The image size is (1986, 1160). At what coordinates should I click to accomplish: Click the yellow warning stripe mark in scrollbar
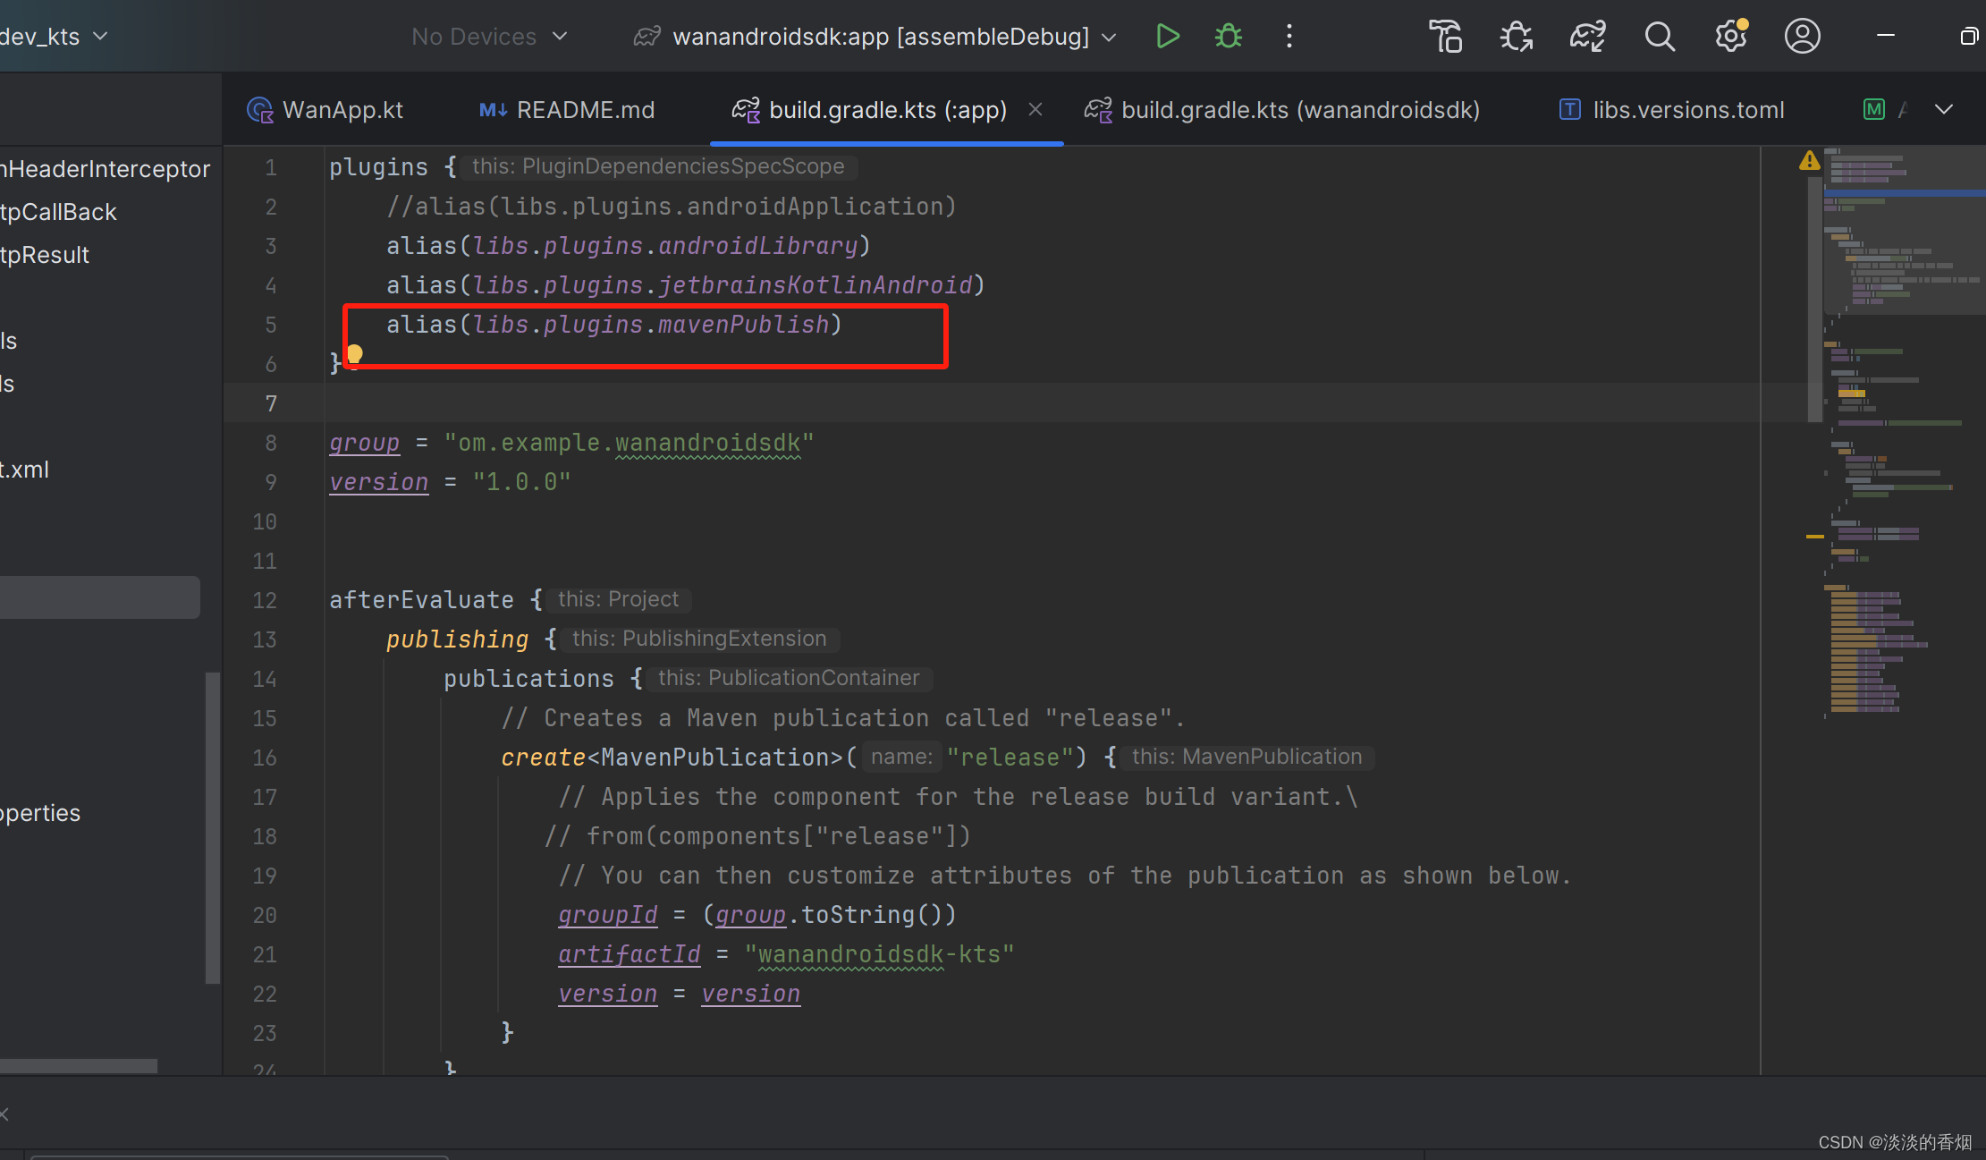(1814, 537)
